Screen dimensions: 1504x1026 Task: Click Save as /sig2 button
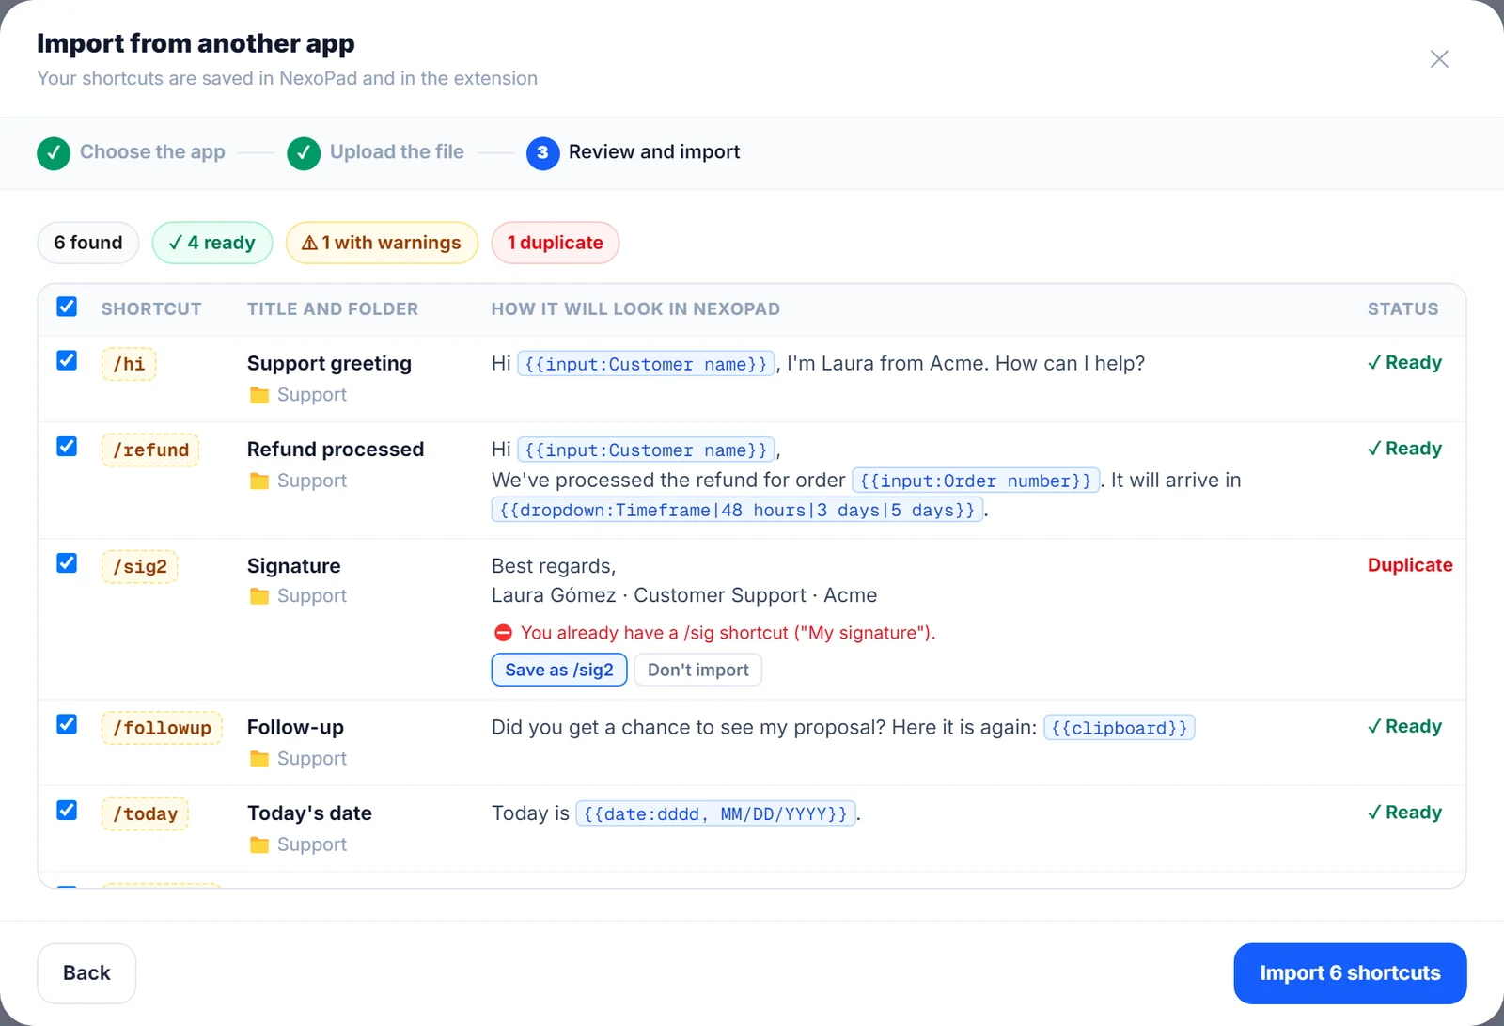(x=559, y=670)
